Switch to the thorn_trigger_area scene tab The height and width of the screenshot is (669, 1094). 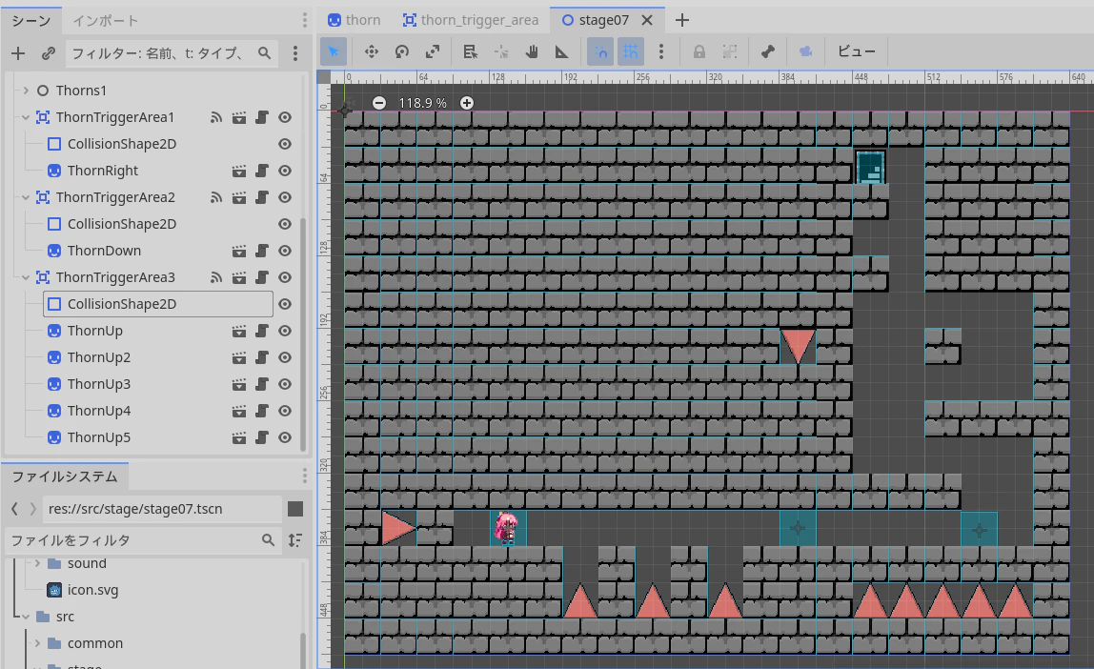coord(471,20)
